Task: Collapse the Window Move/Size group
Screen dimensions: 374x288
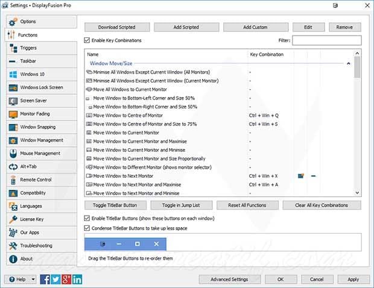Action: (x=349, y=64)
